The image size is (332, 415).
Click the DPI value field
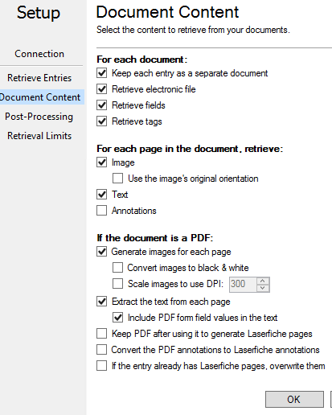pyautogui.click(x=243, y=284)
